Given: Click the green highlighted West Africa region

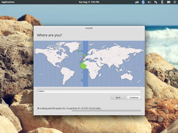Looking at the screenshot, I should point(83,66).
